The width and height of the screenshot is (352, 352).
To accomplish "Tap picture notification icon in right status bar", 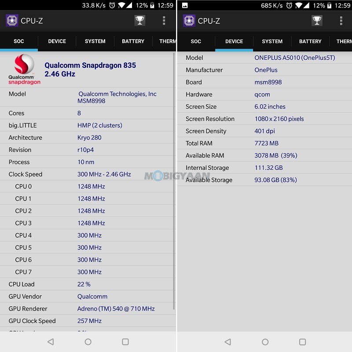I will click(185, 5).
